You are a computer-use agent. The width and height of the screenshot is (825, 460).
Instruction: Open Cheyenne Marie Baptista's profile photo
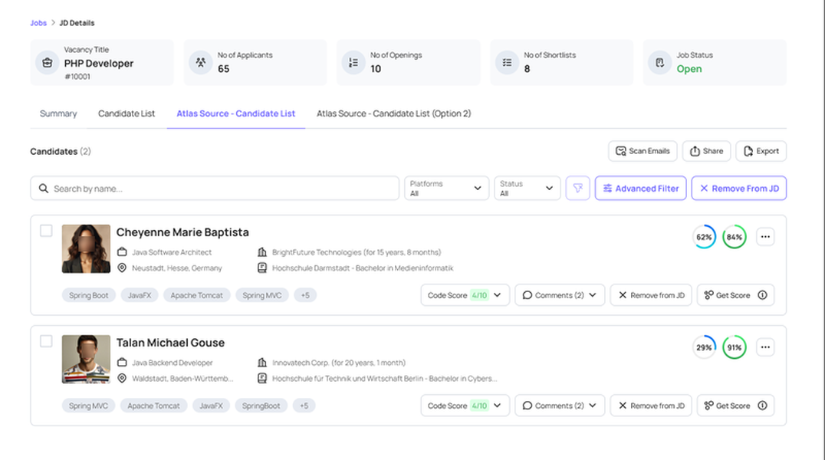[87, 249]
